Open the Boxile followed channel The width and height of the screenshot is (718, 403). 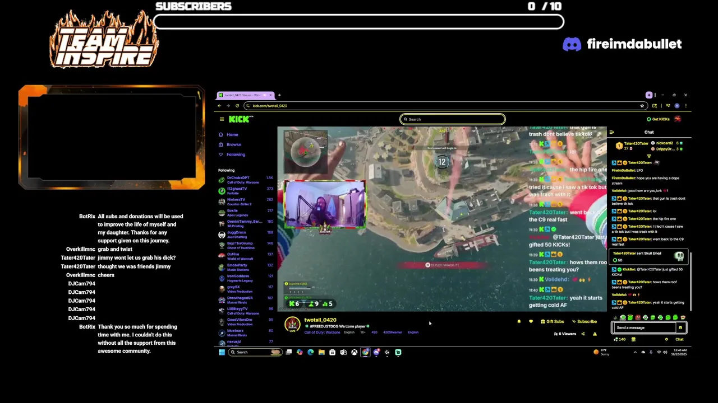[246, 212]
